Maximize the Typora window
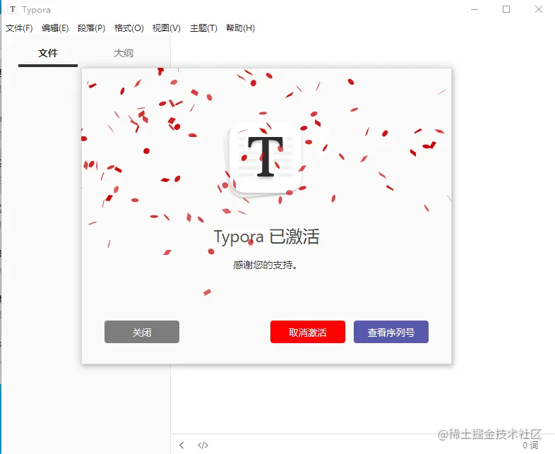 point(506,10)
